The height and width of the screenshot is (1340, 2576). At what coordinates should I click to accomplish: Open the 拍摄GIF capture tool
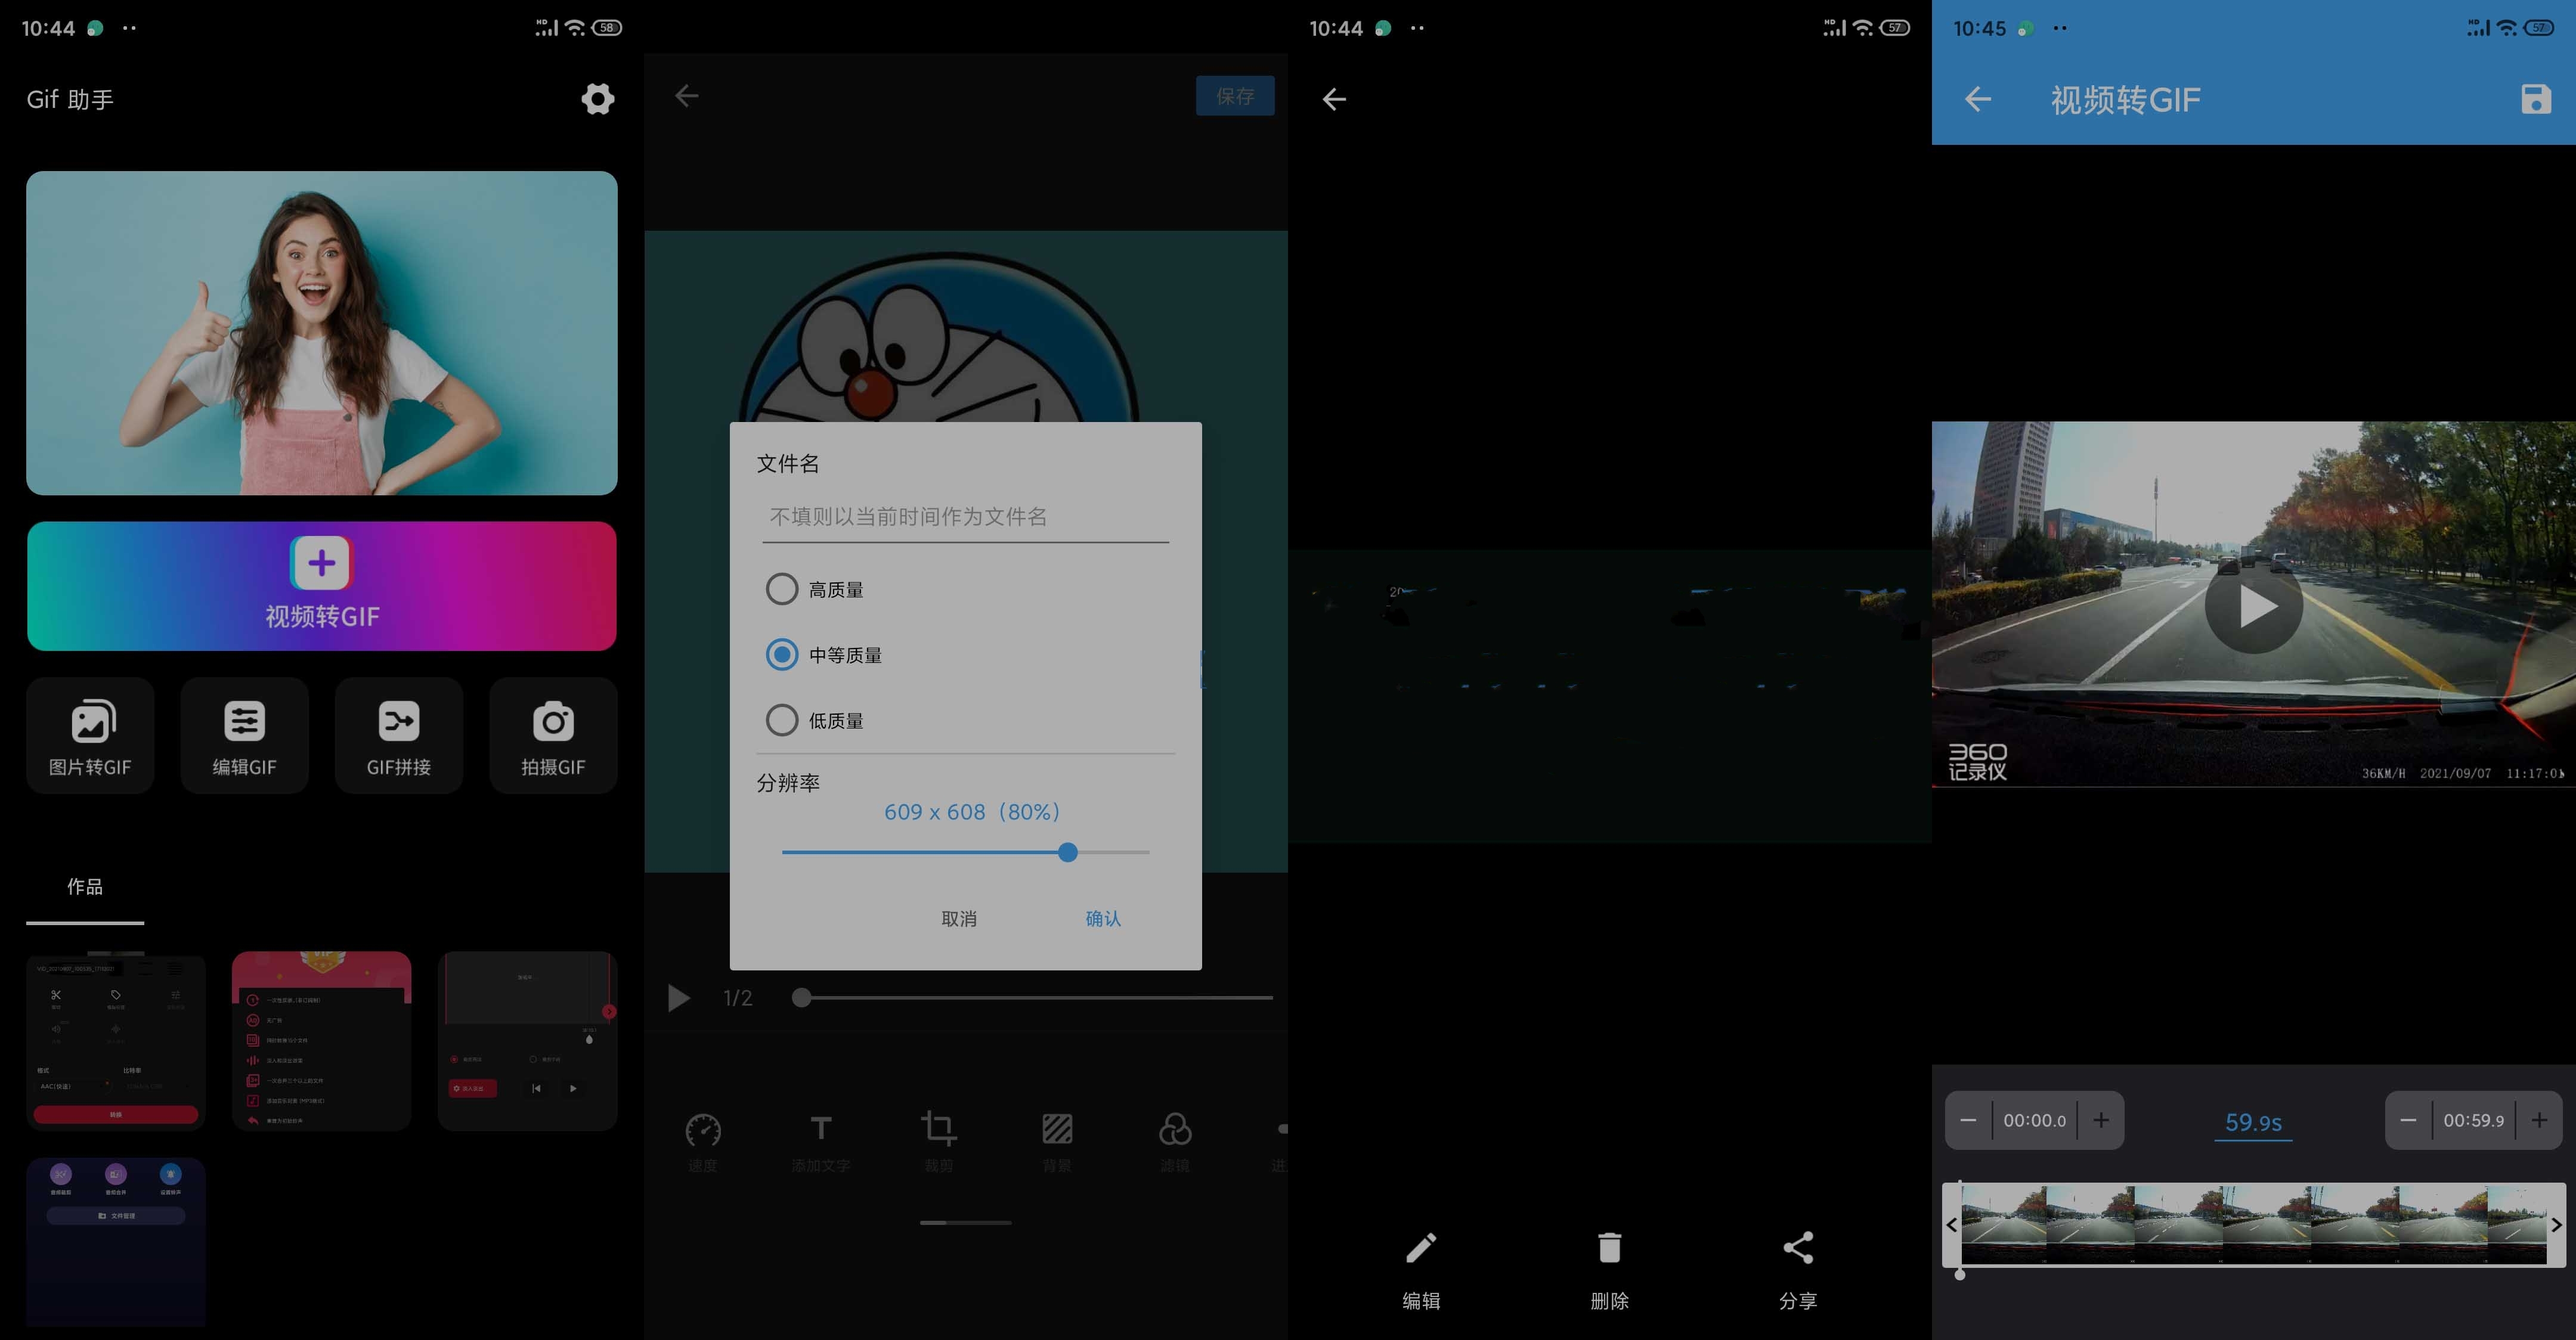pyautogui.click(x=553, y=735)
